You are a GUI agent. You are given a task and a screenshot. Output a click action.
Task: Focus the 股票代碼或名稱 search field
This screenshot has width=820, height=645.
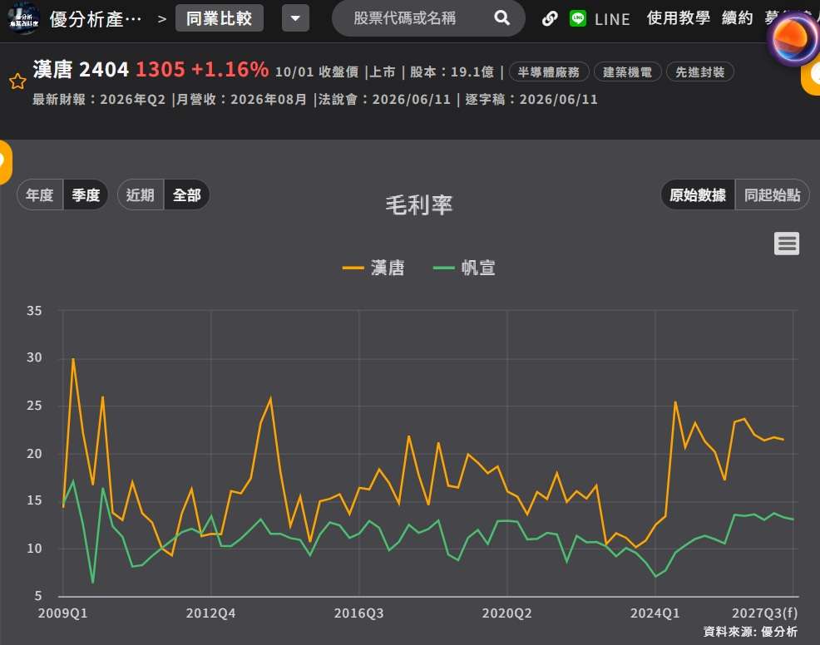[428, 18]
